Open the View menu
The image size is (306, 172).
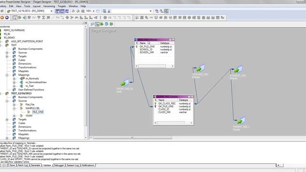(x=19, y=6)
